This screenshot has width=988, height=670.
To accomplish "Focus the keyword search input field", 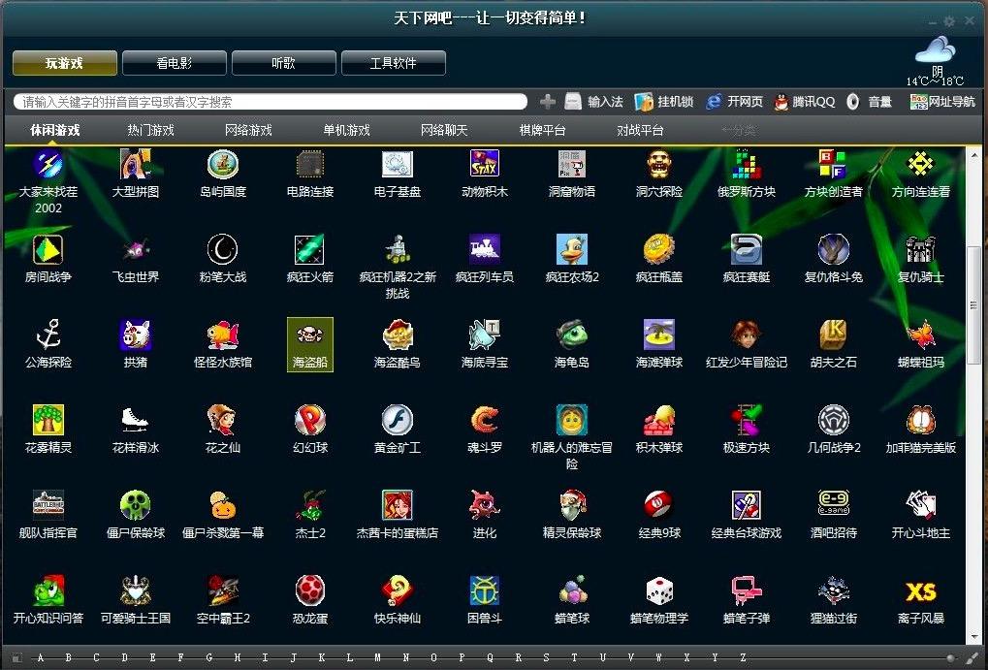I will pyautogui.click(x=271, y=102).
